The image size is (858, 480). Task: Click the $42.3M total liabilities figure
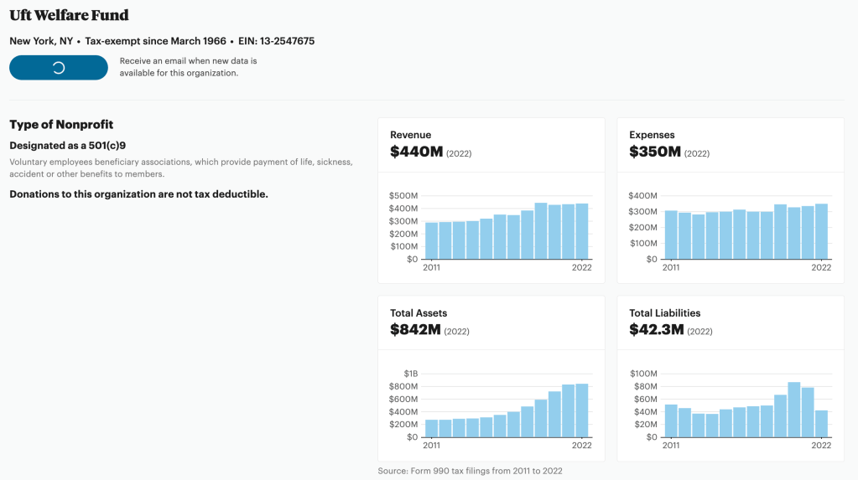tap(657, 330)
